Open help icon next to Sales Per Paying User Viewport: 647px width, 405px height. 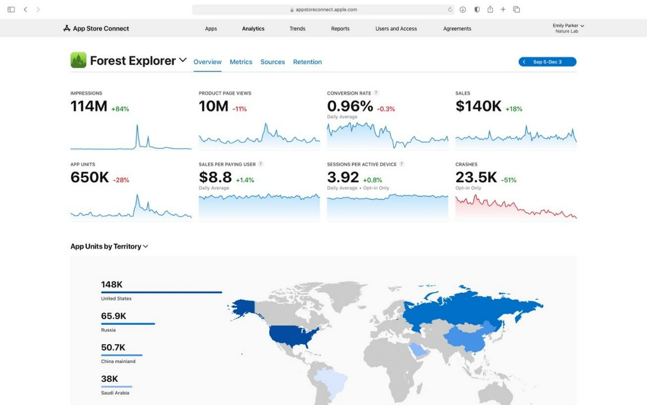click(260, 164)
